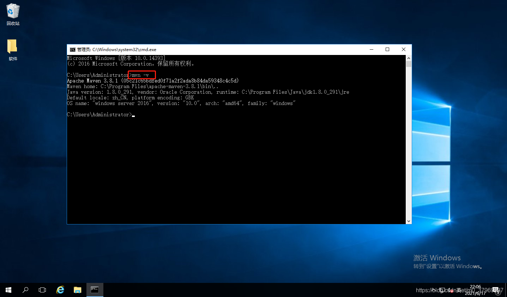The width and height of the screenshot is (507, 297).
Task: Click the "Apache Maven 3.8.1" output line
Action: pyautogui.click(x=153, y=81)
